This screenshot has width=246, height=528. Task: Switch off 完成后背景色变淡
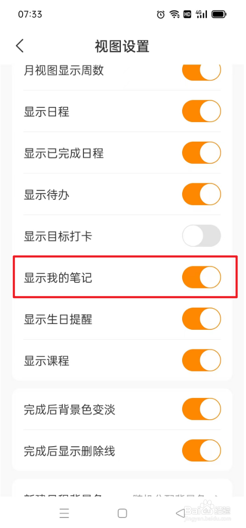(x=202, y=409)
